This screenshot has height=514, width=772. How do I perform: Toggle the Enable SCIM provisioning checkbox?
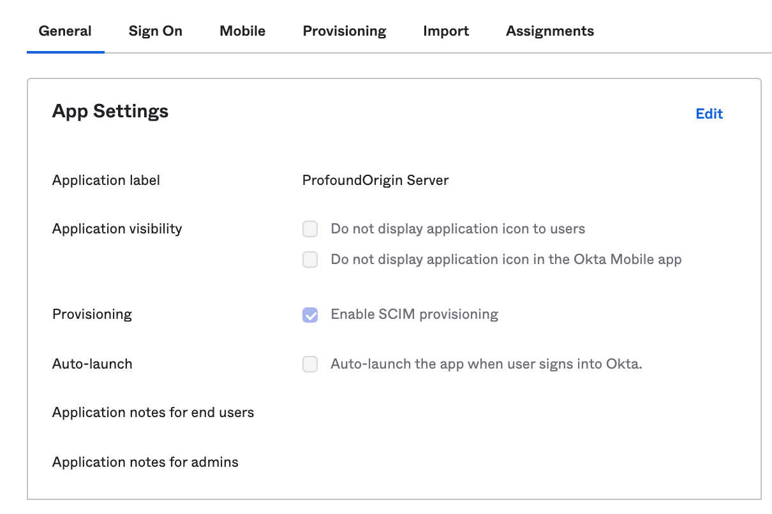point(310,314)
